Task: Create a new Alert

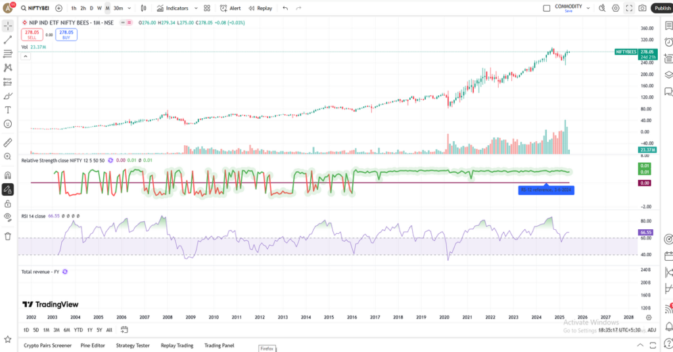Action: click(x=230, y=8)
